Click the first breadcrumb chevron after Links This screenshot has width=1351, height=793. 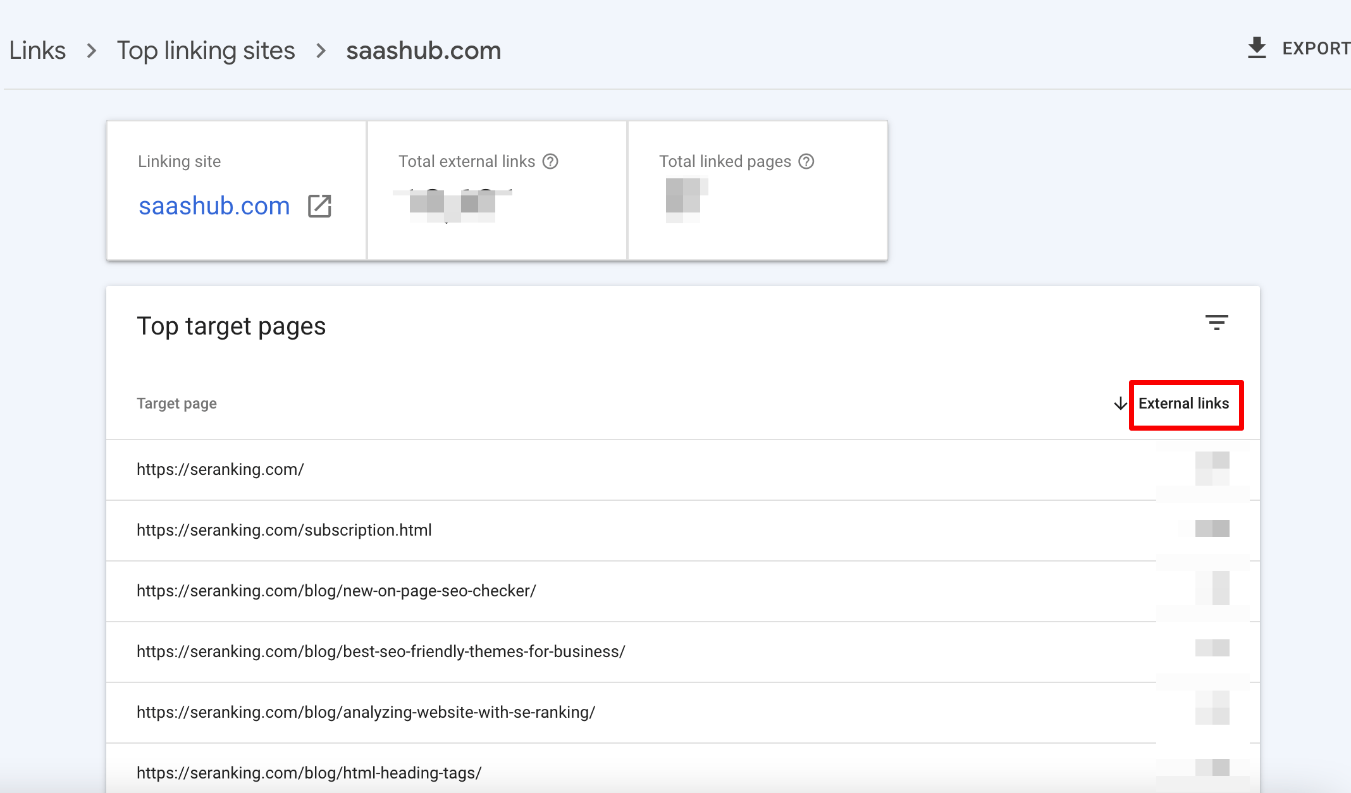click(92, 51)
